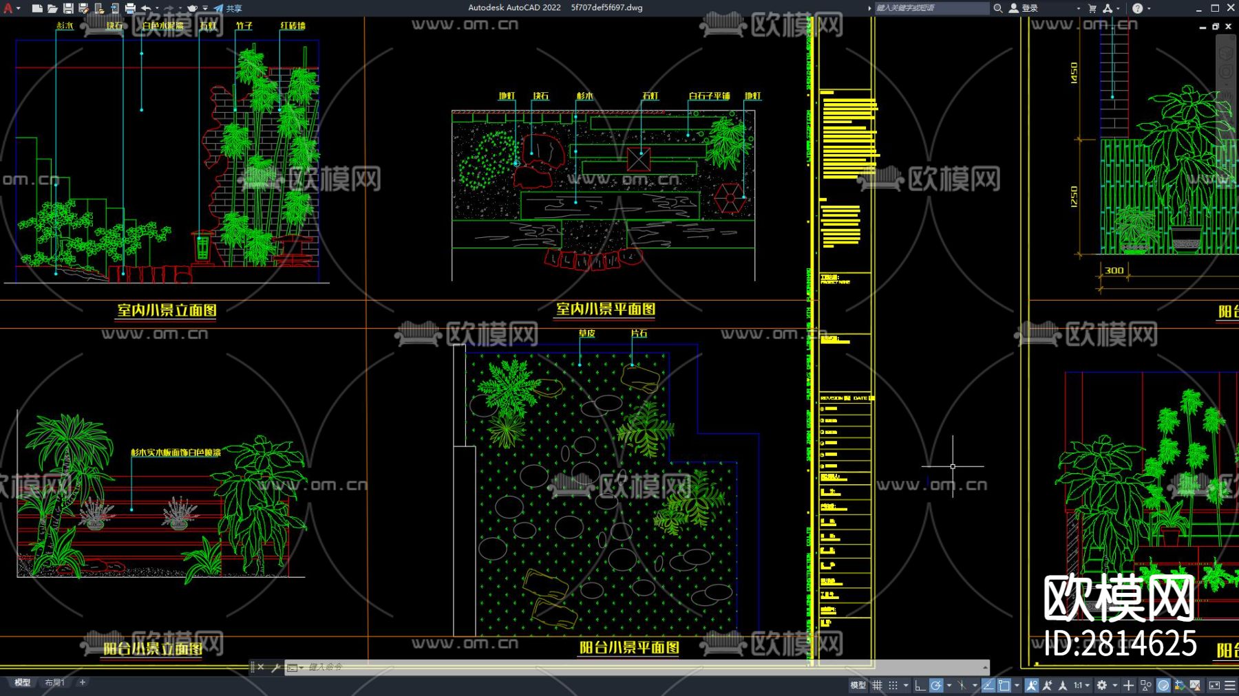Open from Web and Mobile

[x=99, y=8]
